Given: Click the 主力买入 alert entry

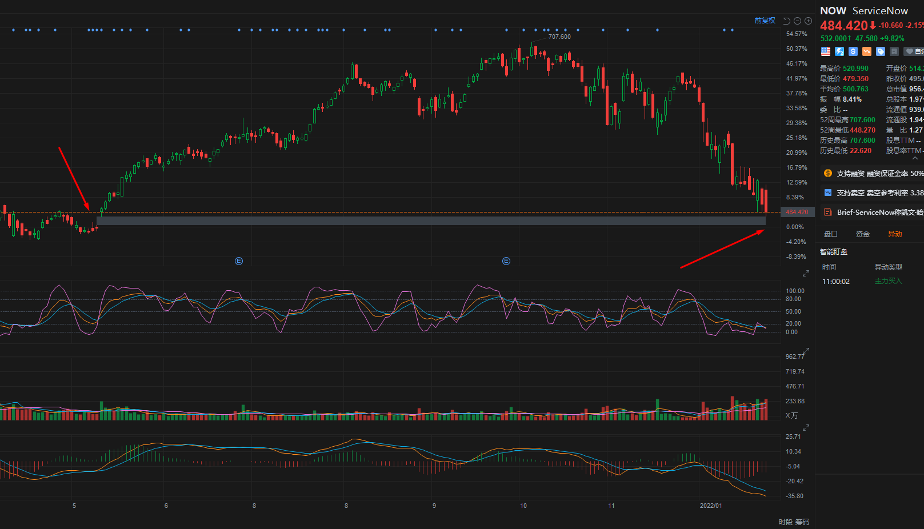Looking at the screenshot, I should point(889,281).
